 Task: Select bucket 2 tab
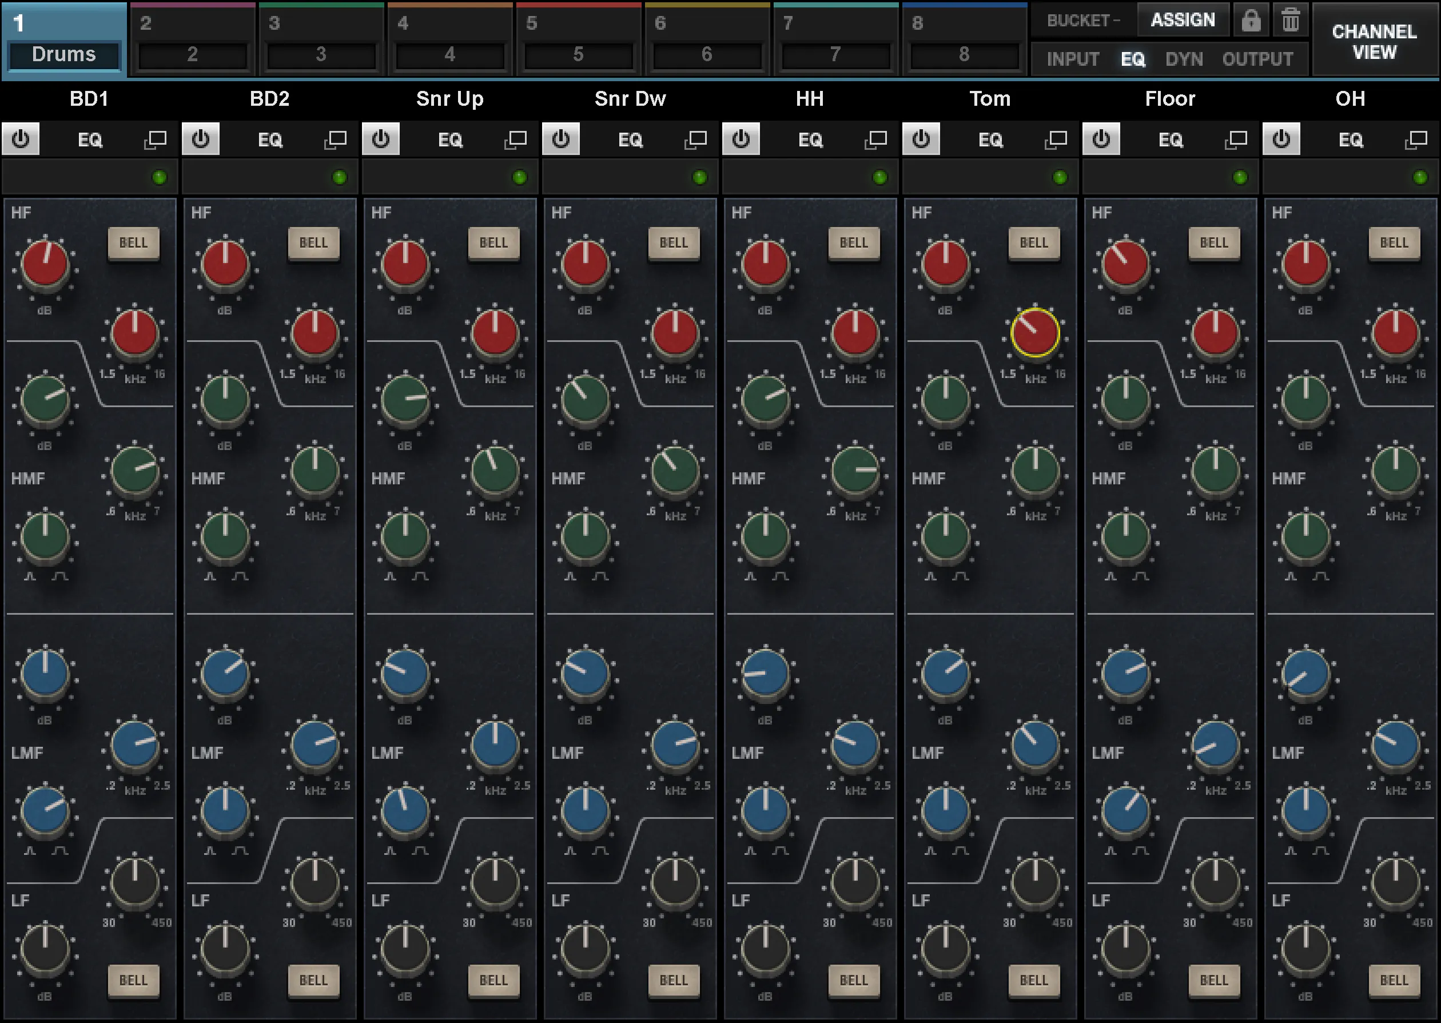(193, 39)
